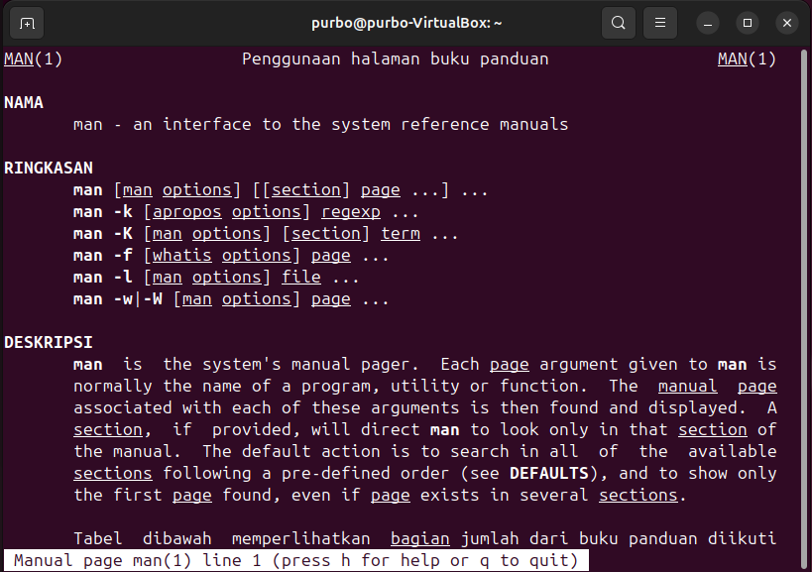Click the RINGKASAN section heading

pyautogui.click(x=49, y=168)
